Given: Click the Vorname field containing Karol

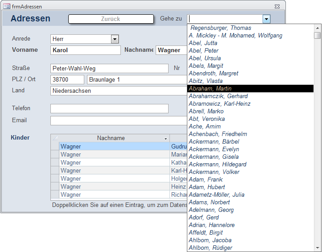Looking at the screenshot, I should point(86,50).
